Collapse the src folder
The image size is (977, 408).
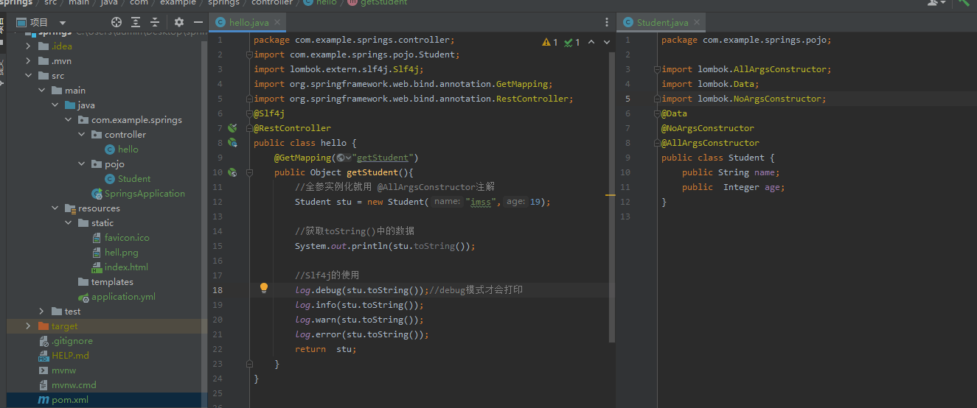(x=29, y=76)
